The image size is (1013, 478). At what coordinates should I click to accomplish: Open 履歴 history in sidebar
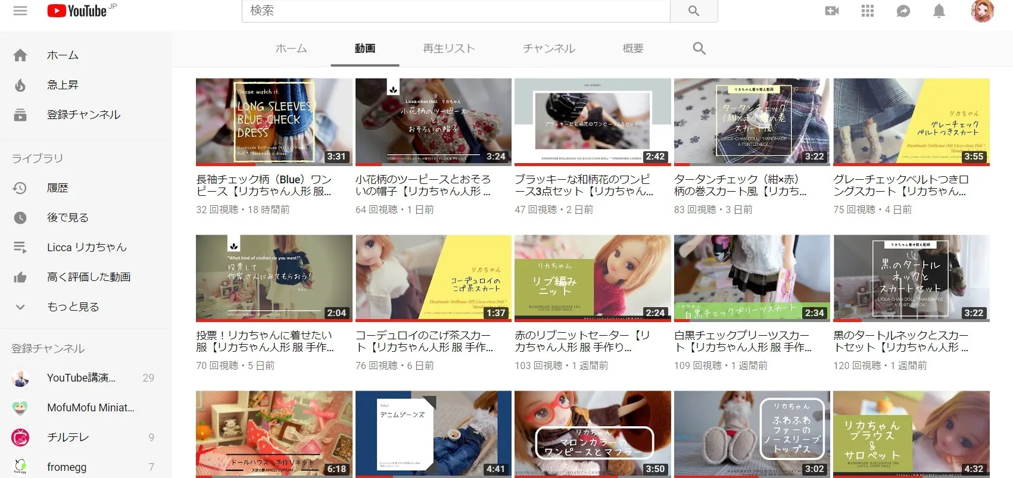coord(57,188)
